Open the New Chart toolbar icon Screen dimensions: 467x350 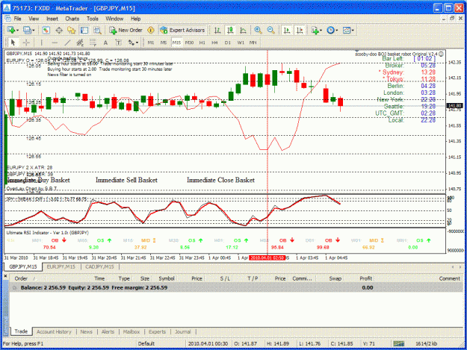tap(11, 30)
